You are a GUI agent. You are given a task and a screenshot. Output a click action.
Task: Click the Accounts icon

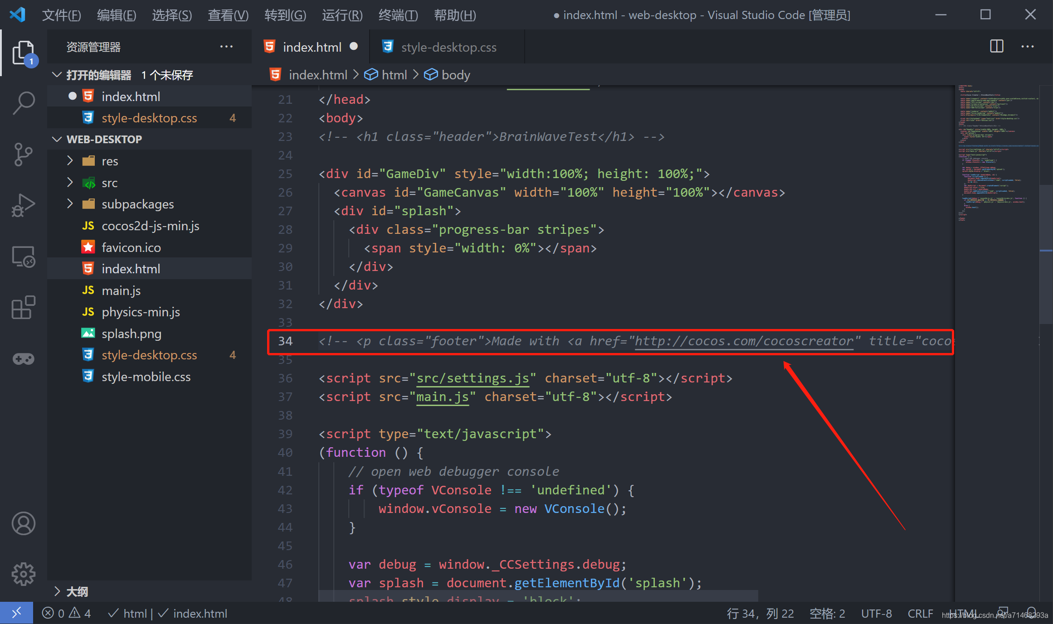click(23, 524)
